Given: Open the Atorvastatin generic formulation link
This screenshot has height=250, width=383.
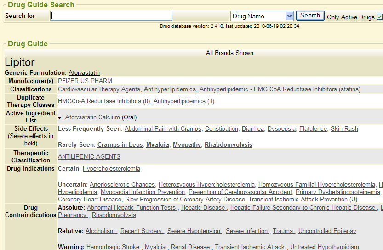Looking at the screenshot, I should (84, 72).
